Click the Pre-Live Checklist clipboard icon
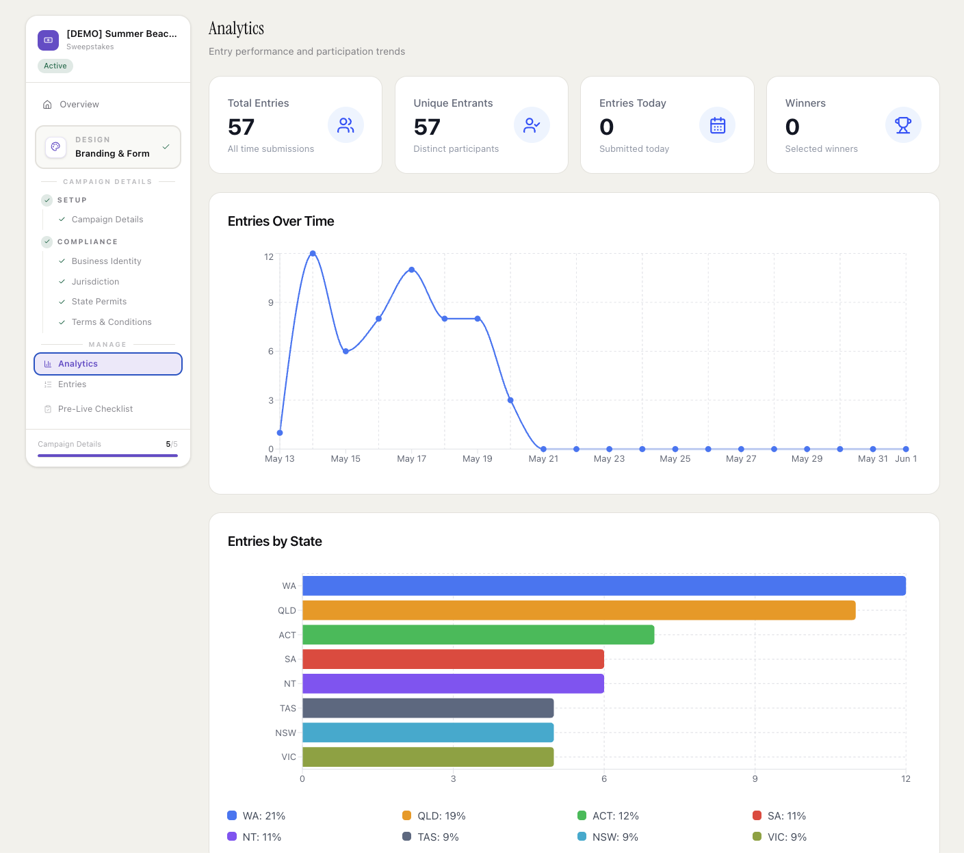This screenshot has width=964, height=853. pyautogui.click(x=48, y=409)
